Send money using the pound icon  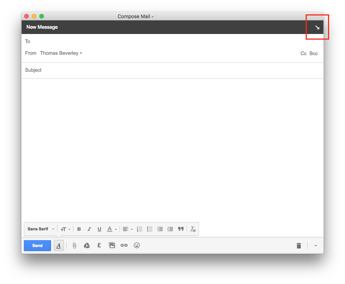[99, 245]
